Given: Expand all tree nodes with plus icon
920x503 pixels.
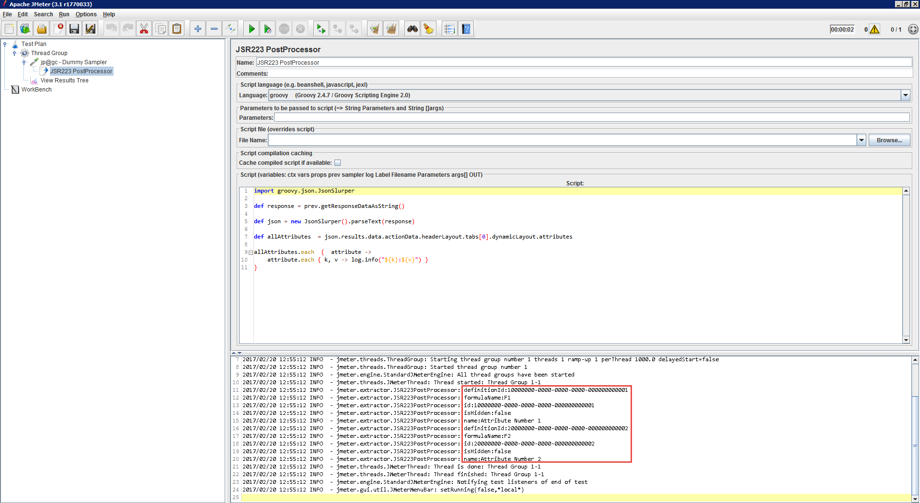Looking at the screenshot, I should (197, 29).
